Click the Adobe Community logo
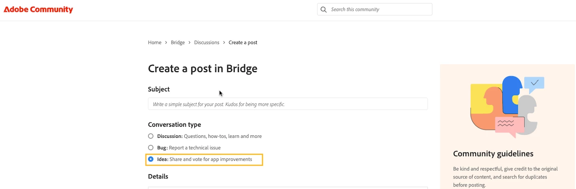The width and height of the screenshot is (576, 189). (38, 9)
